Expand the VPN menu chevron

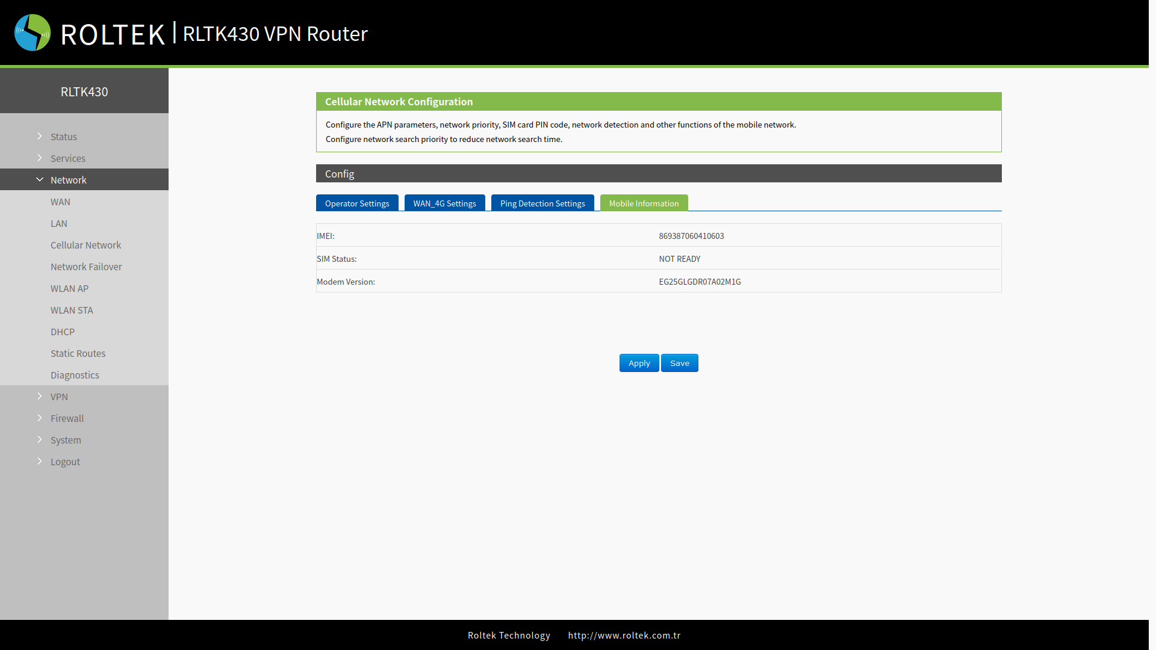click(40, 396)
